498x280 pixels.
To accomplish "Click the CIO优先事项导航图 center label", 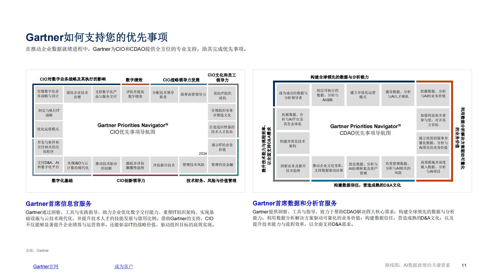I will 133,132.
